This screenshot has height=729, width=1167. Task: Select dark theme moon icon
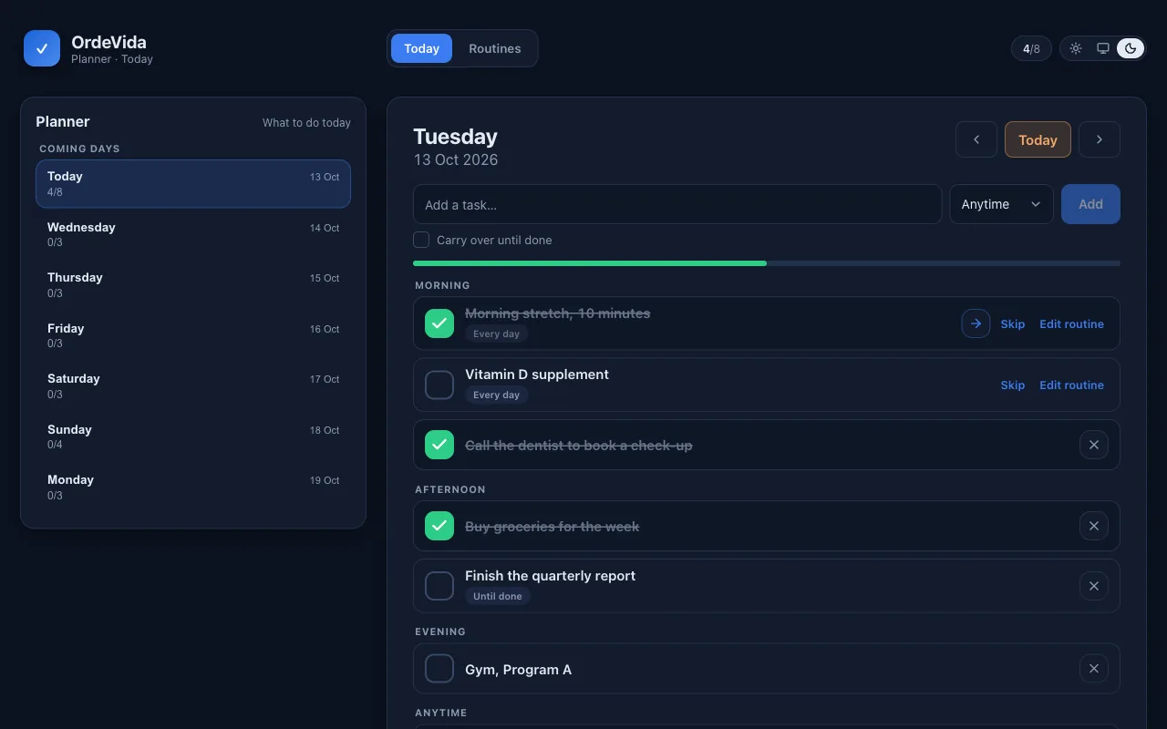pos(1131,48)
